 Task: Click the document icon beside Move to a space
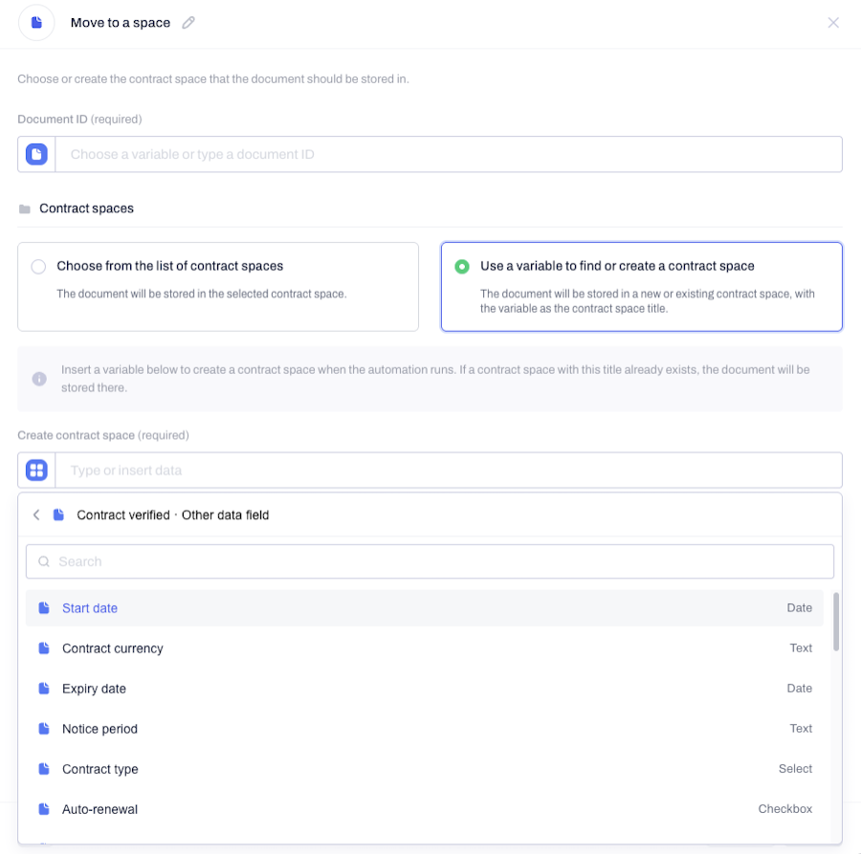(36, 23)
